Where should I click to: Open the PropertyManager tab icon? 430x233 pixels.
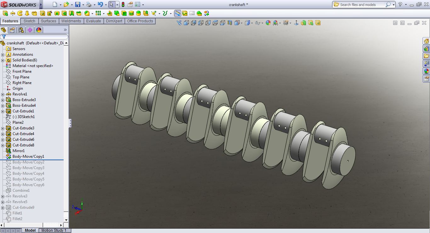click(12, 30)
